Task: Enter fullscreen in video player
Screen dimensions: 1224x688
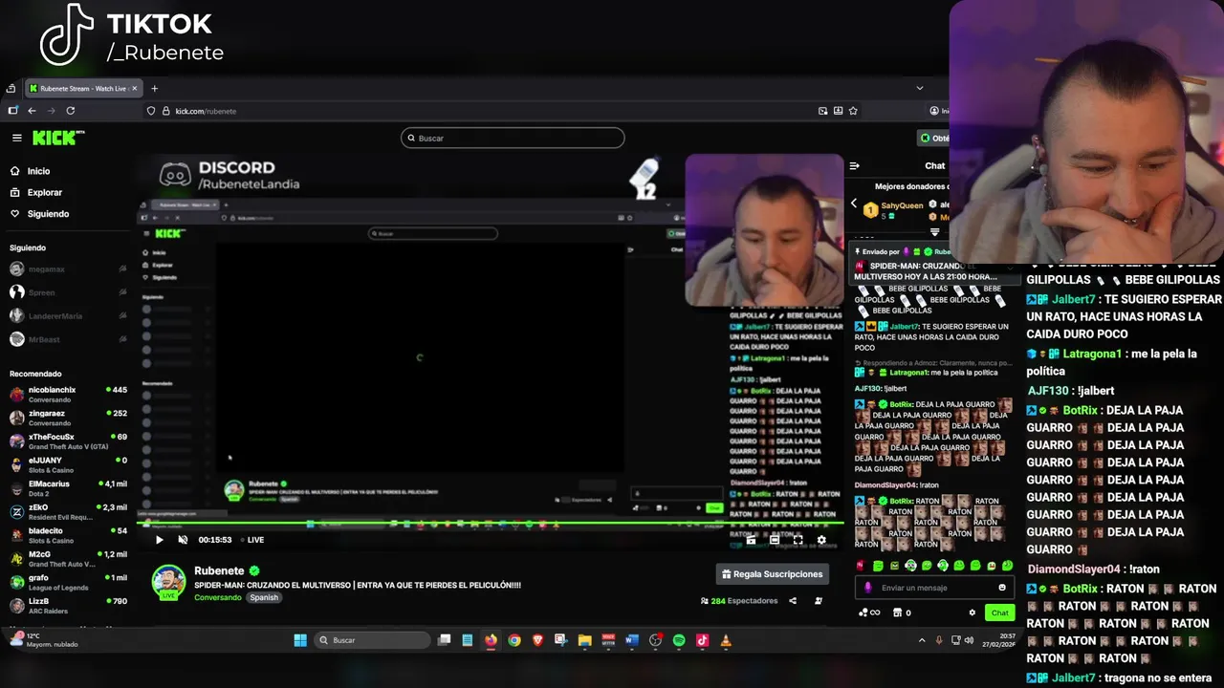Action: (798, 540)
